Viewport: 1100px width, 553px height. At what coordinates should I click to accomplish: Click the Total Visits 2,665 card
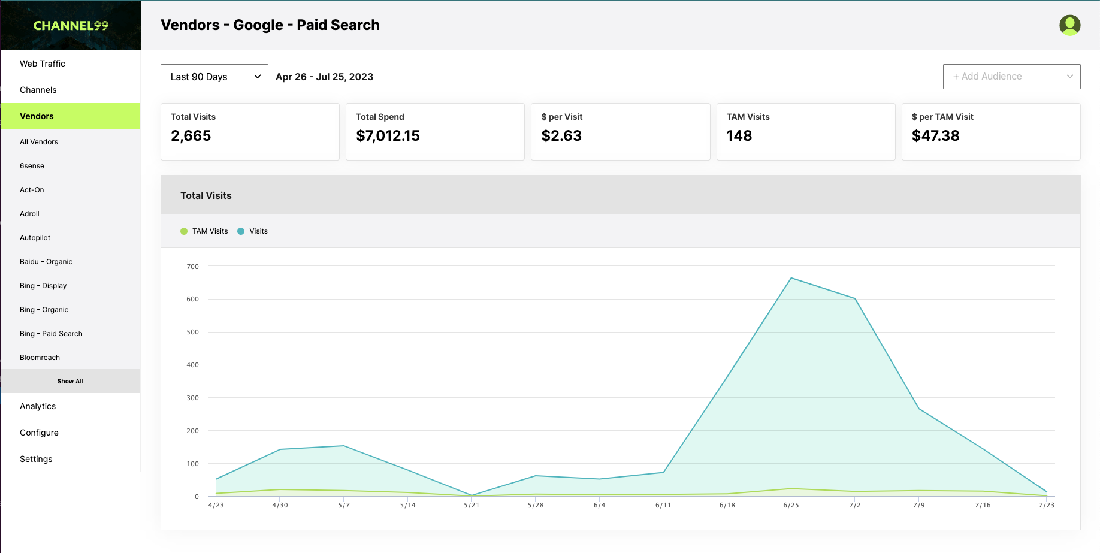click(x=250, y=132)
